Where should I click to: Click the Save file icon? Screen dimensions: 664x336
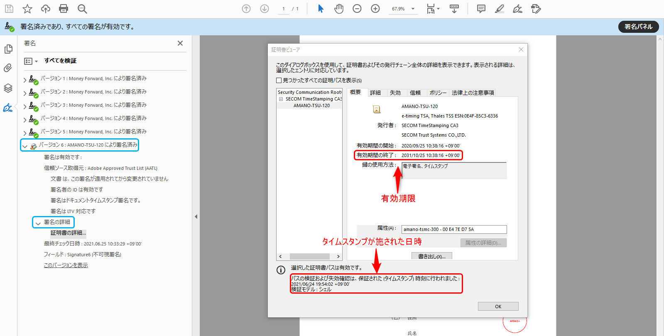click(9, 9)
